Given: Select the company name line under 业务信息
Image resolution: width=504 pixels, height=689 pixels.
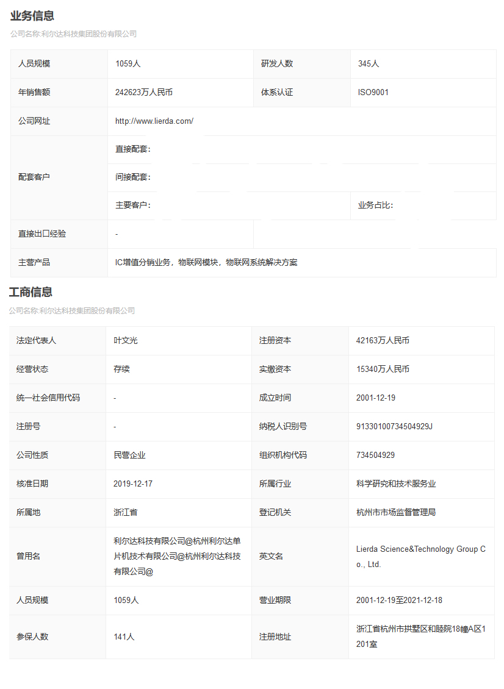Looking at the screenshot, I should click(73, 34).
